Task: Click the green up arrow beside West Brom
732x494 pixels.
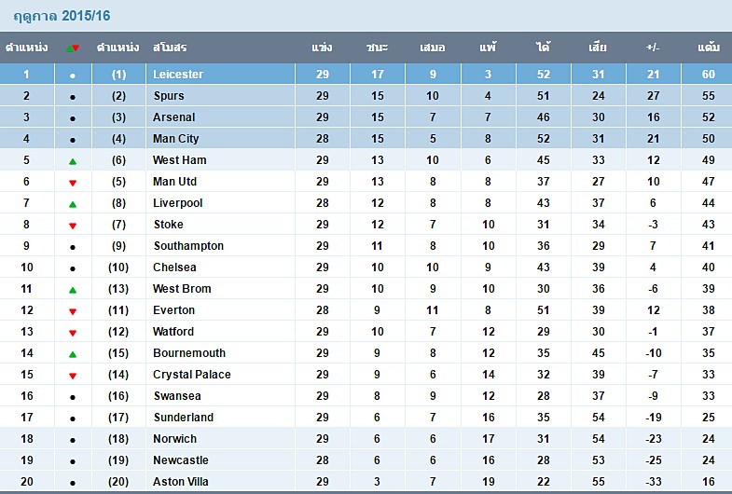Action: click(73, 290)
